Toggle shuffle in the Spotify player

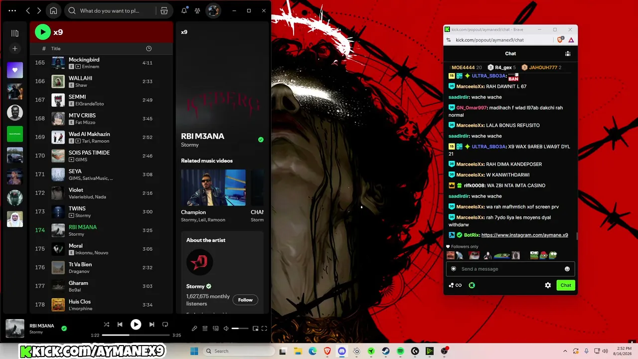tap(106, 325)
